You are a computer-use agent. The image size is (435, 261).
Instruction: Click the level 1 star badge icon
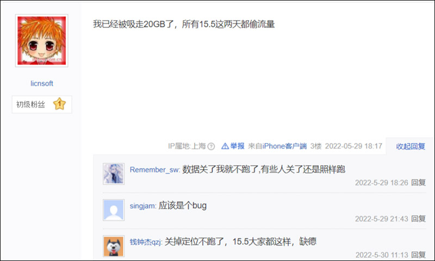point(59,104)
